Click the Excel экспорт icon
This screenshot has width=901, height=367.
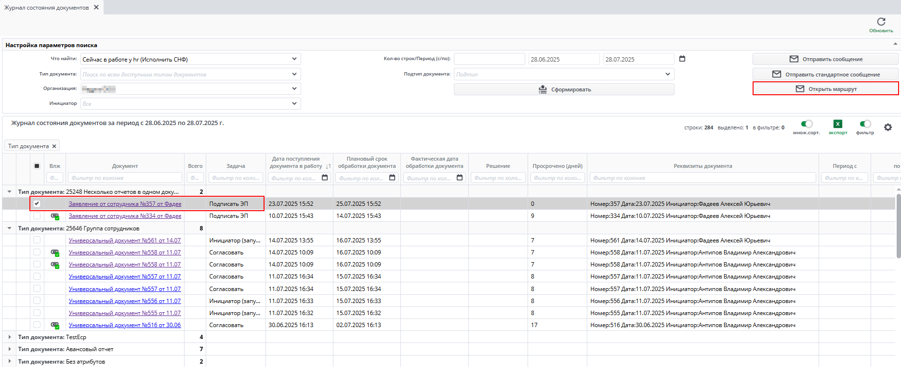tap(838, 124)
